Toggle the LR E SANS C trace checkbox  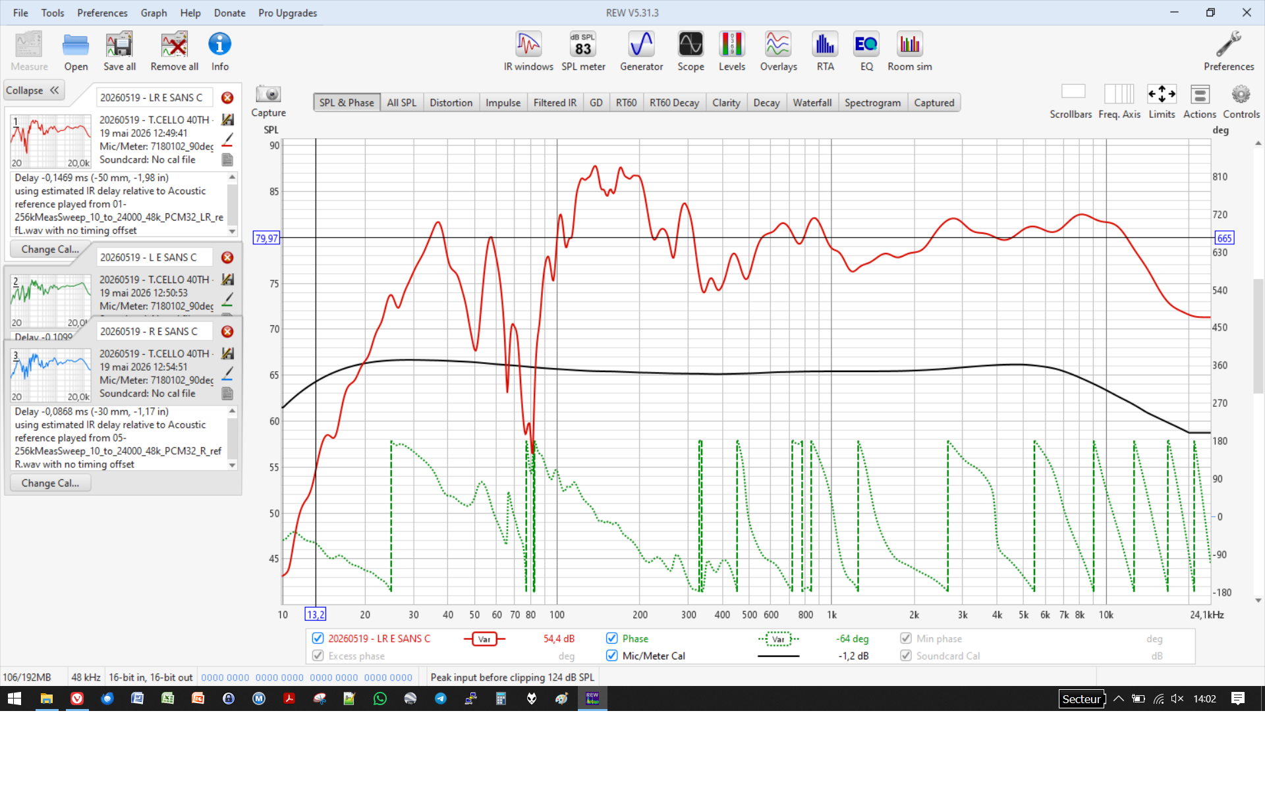[x=318, y=639]
